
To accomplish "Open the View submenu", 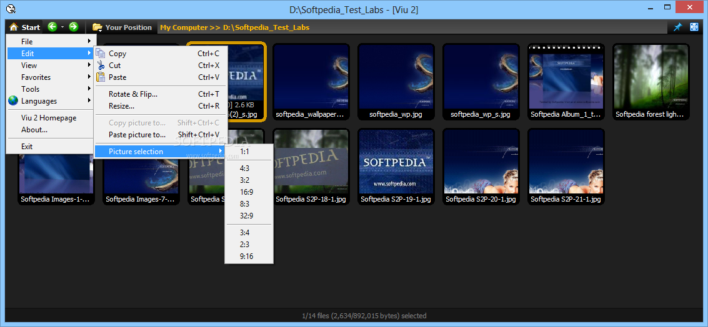I will (49, 66).
